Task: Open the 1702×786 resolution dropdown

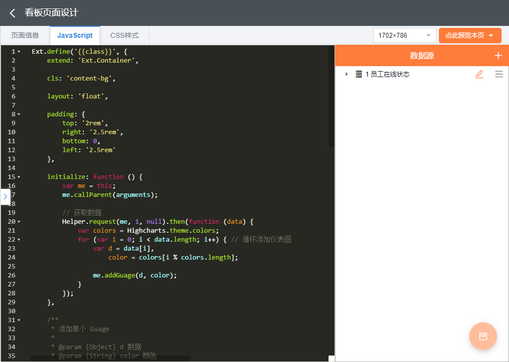Action: 405,35
